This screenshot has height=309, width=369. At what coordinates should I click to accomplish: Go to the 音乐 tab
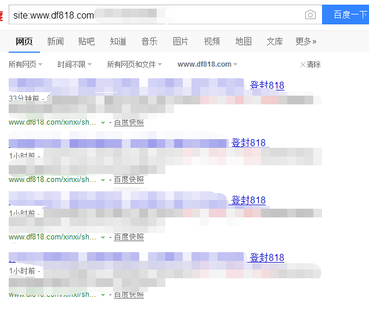149,41
